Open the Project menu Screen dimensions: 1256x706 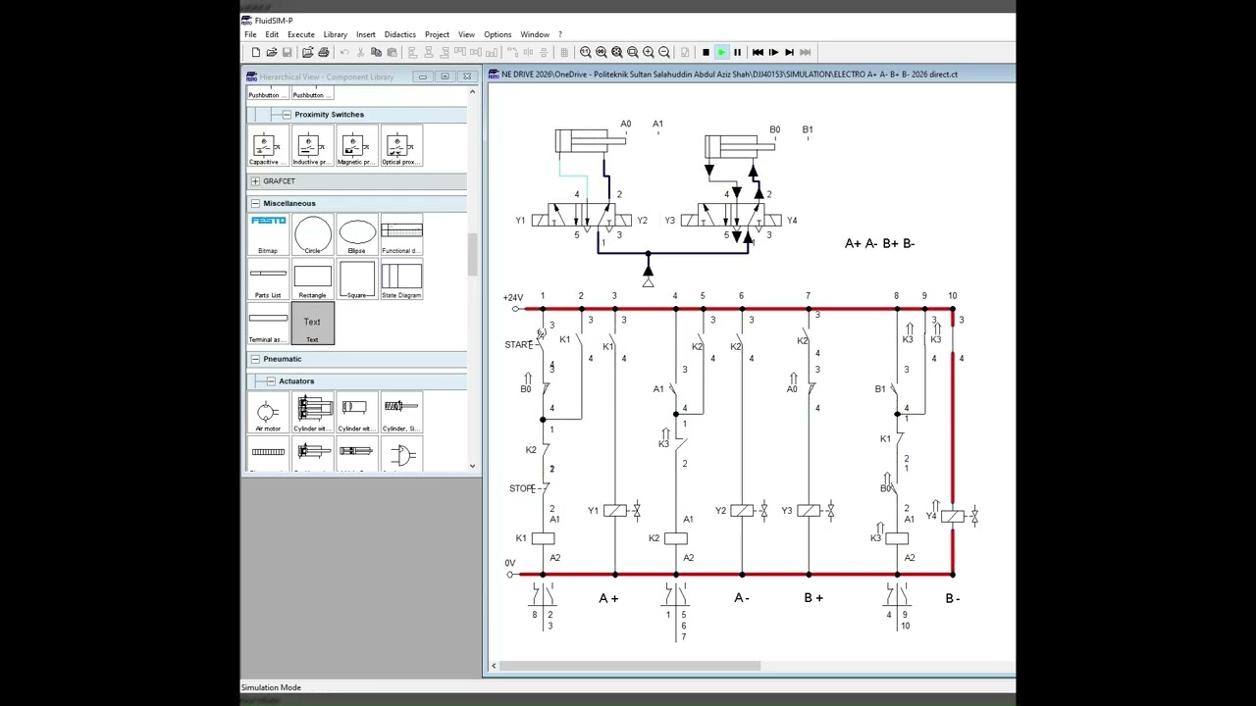pos(437,34)
